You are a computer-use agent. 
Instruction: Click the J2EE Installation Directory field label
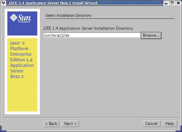tap(88, 28)
